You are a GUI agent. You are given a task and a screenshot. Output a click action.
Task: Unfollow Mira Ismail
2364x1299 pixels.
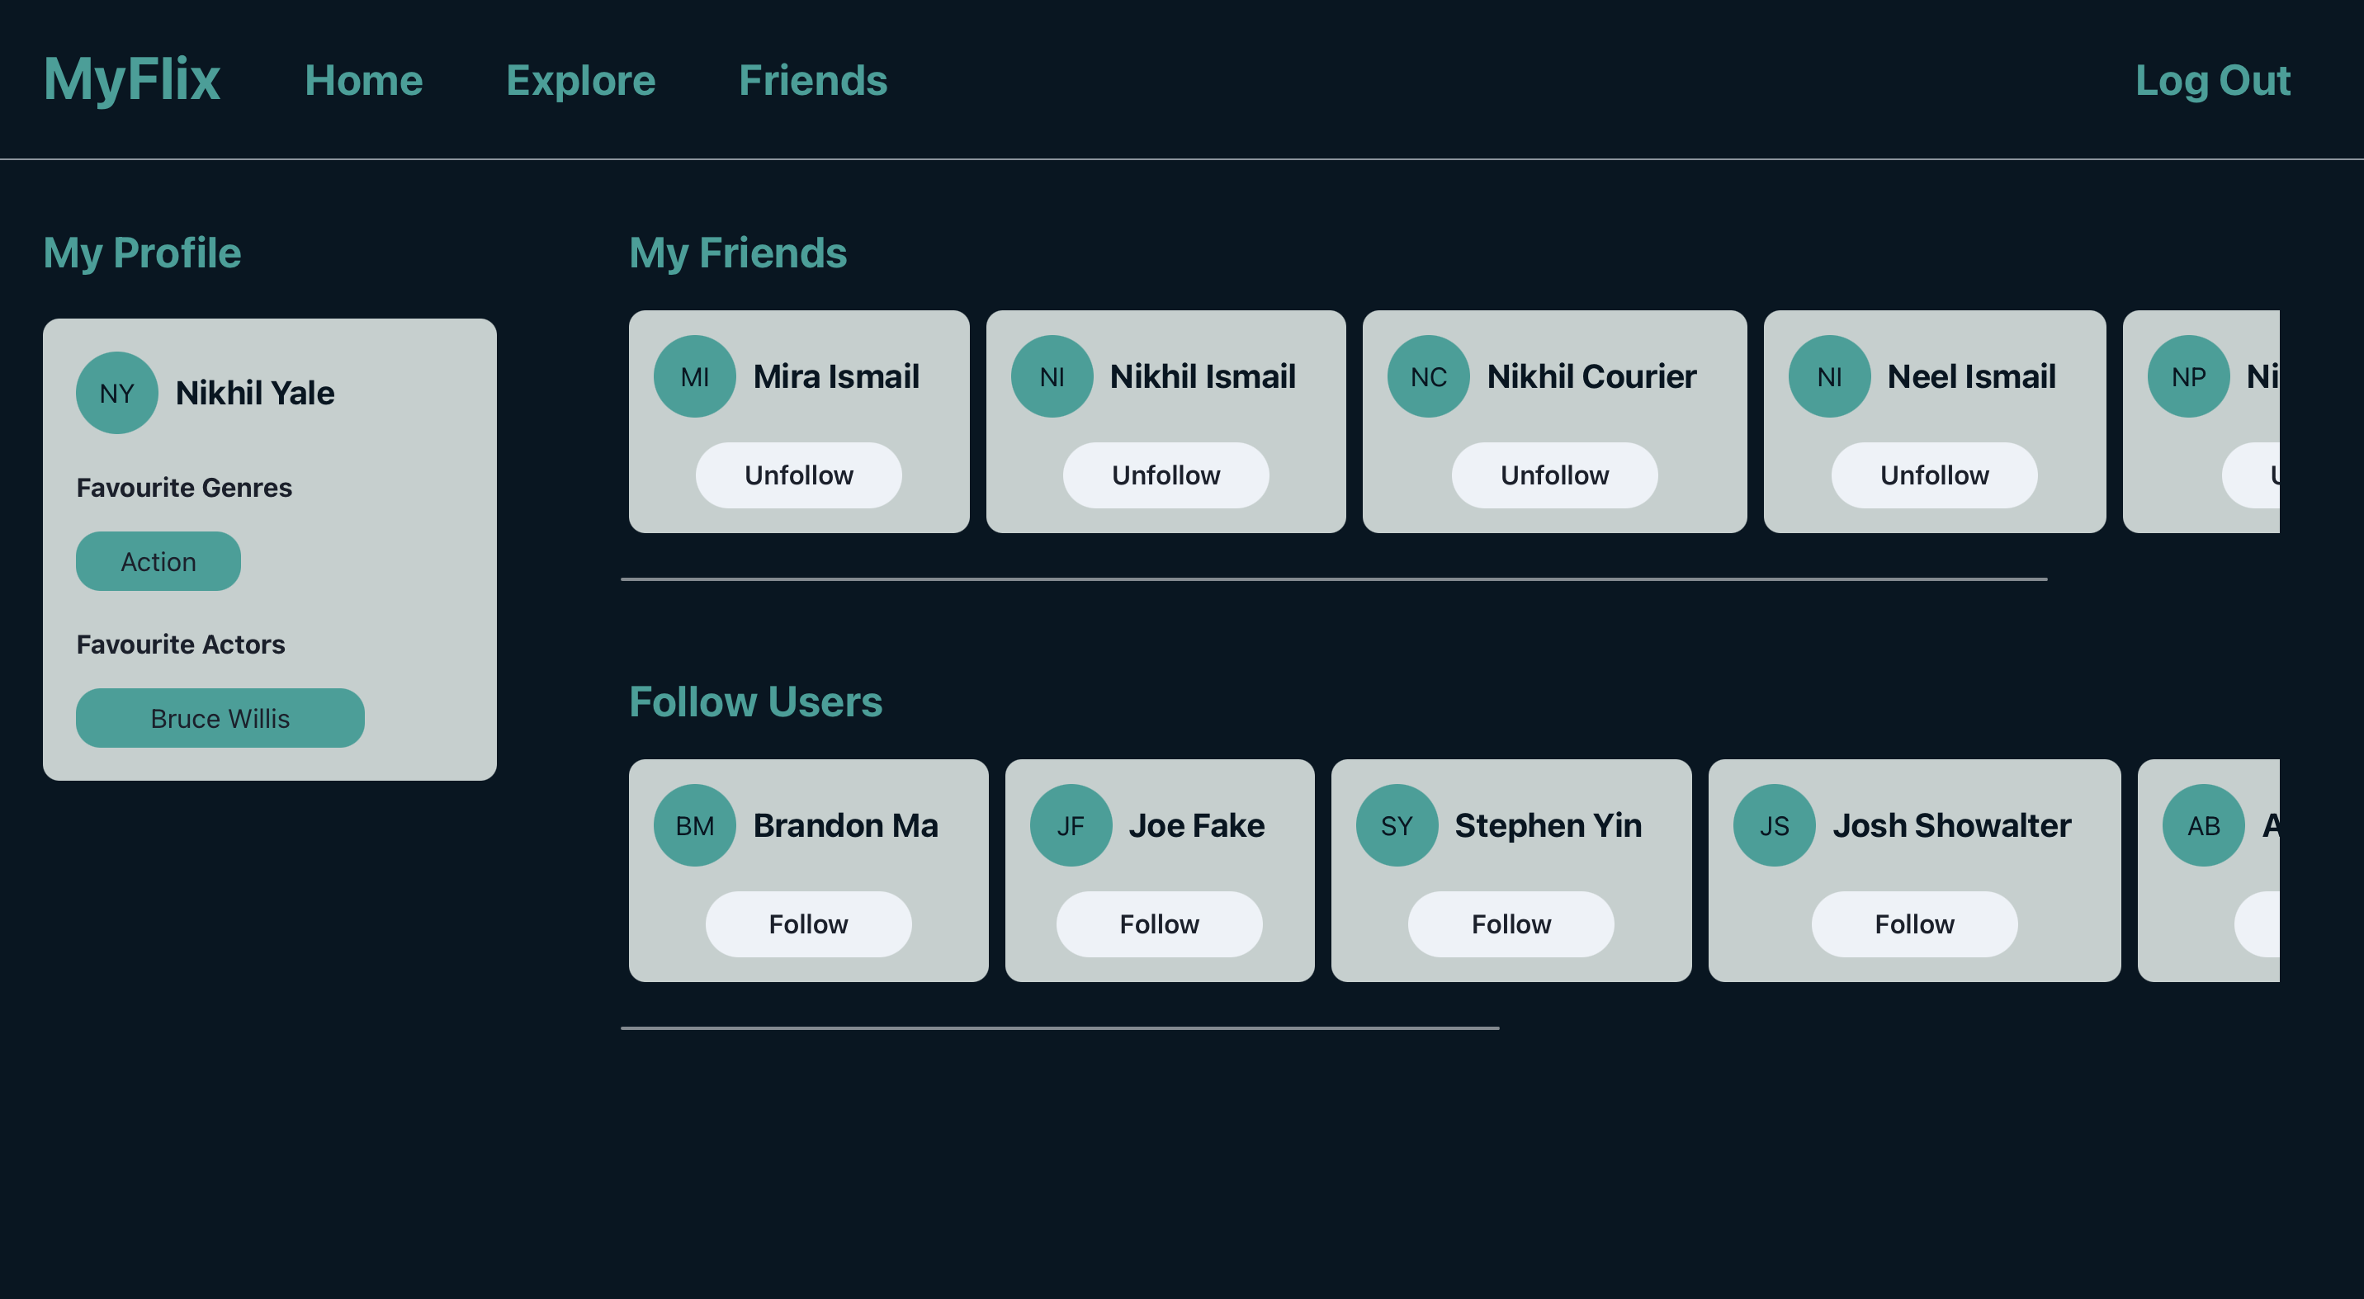(x=798, y=475)
